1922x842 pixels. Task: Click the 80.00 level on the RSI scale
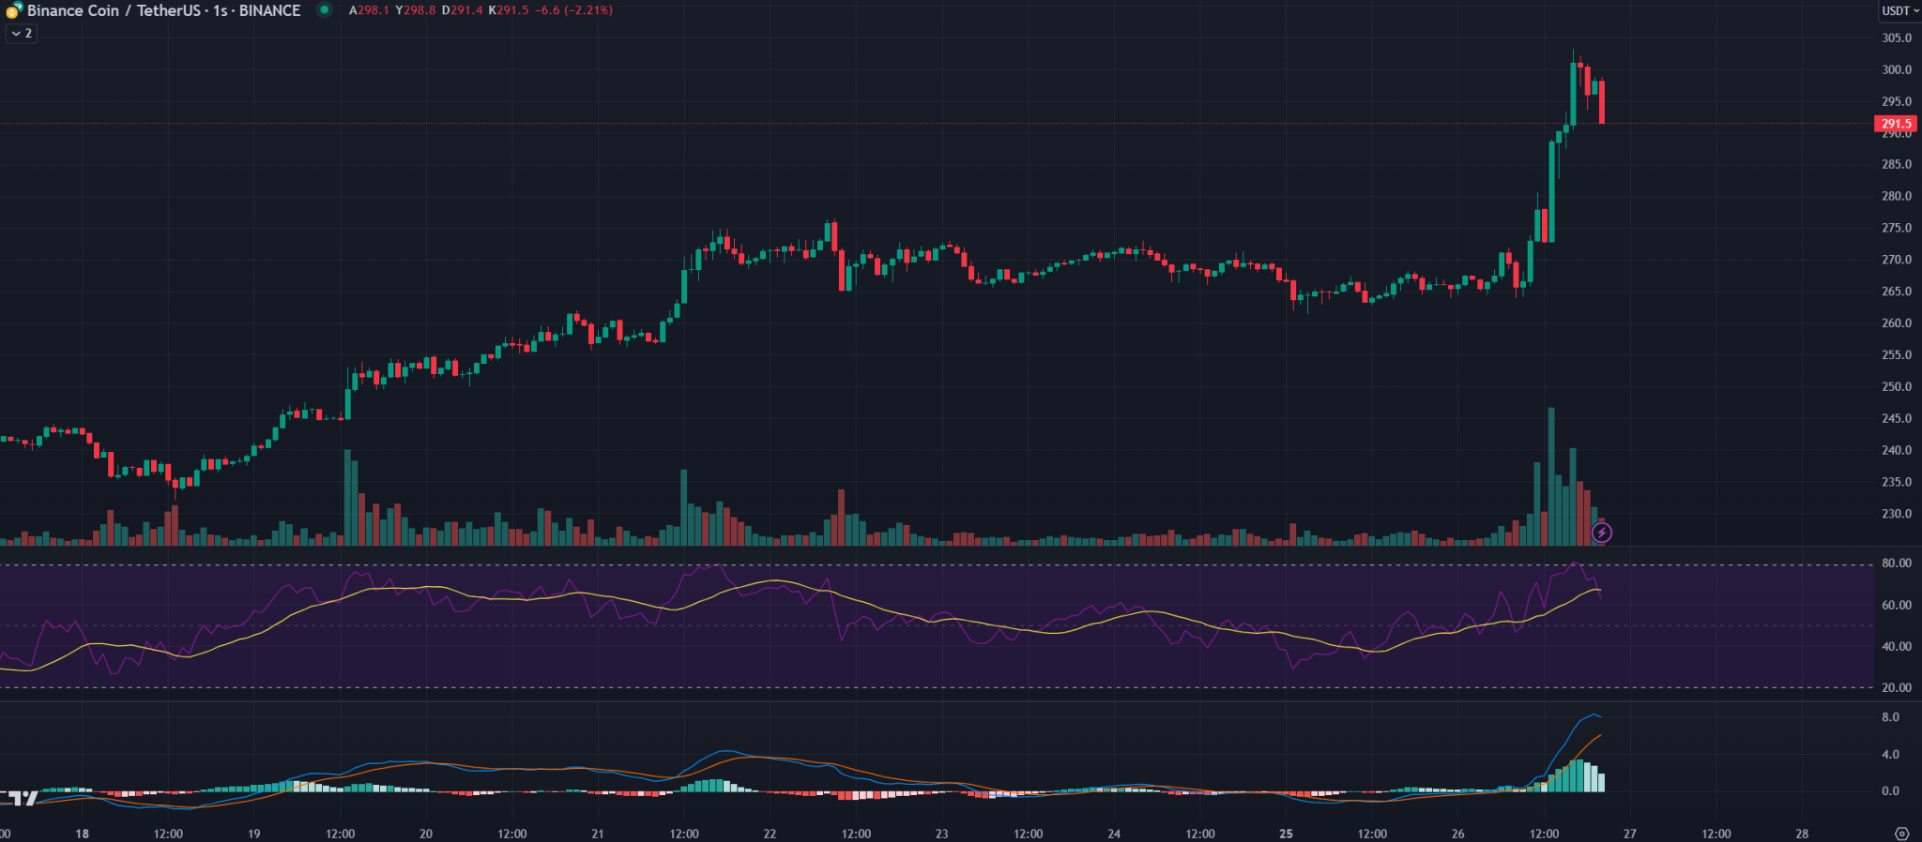pyautogui.click(x=1896, y=564)
